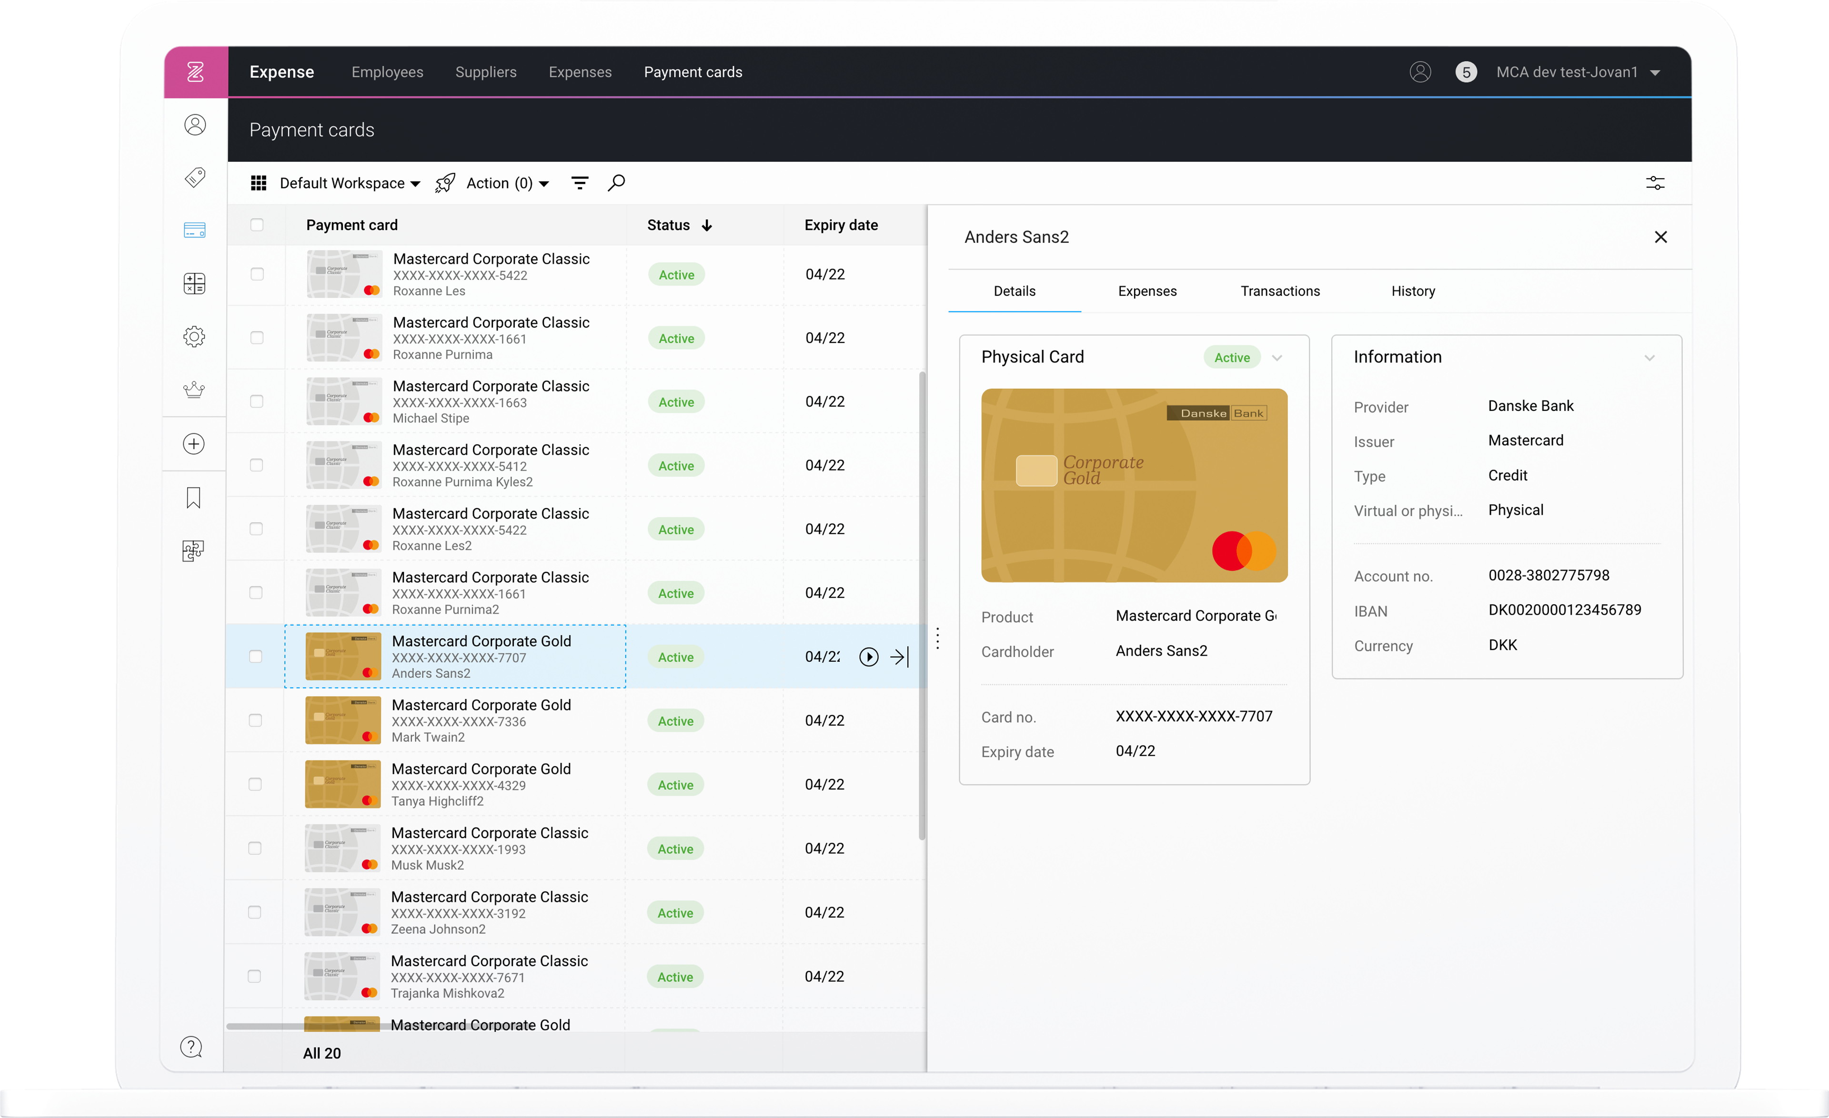
Task: Click the search magnifier icon
Action: [616, 182]
